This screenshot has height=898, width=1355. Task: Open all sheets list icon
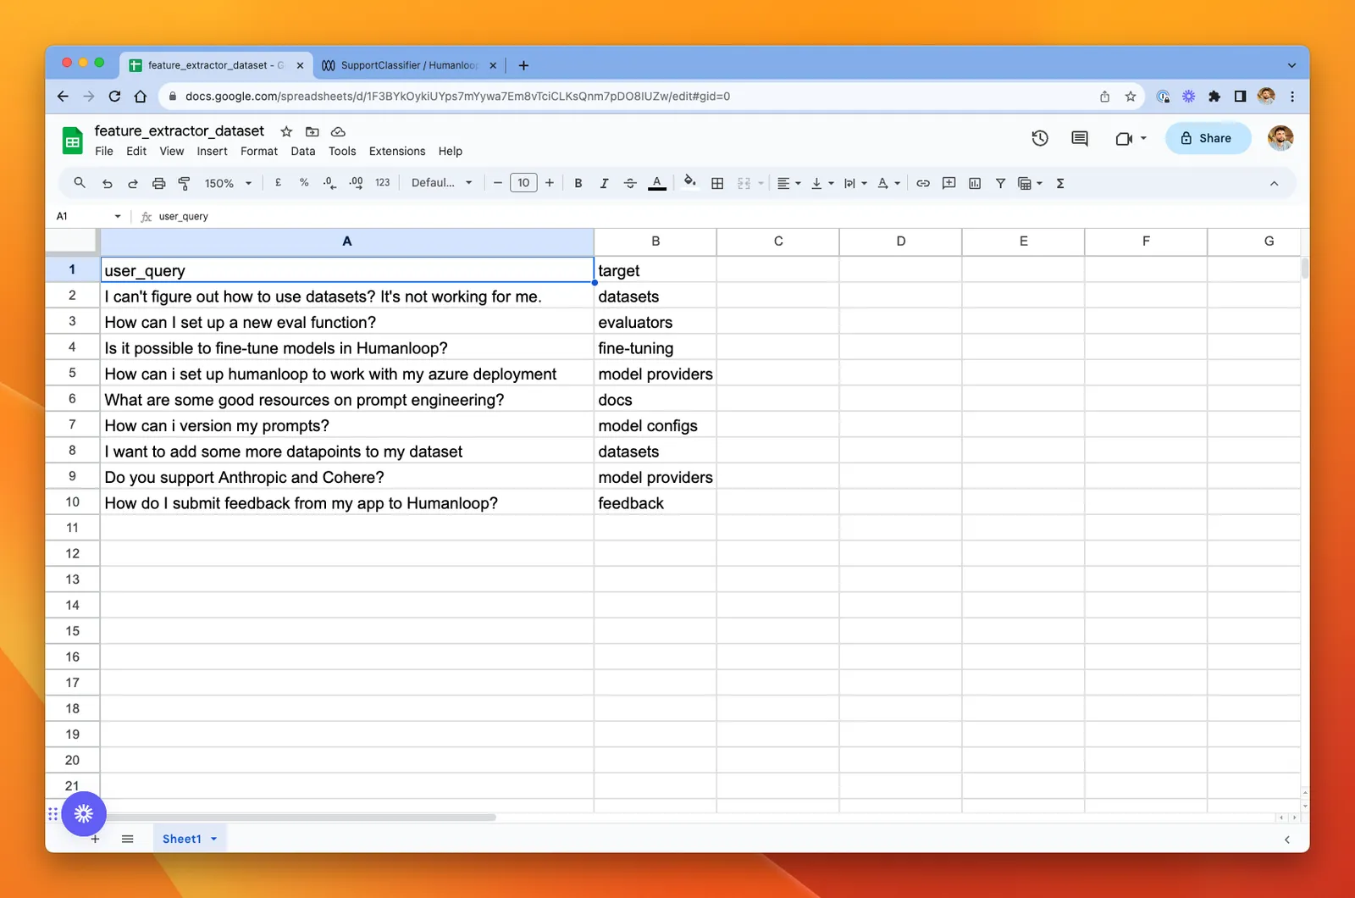(x=128, y=839)
